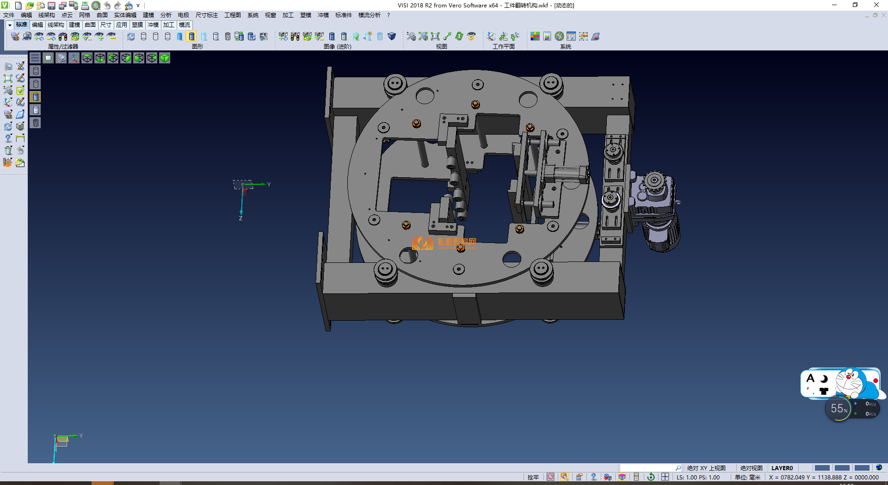Click the traffic light filter icon

point(63,36)
